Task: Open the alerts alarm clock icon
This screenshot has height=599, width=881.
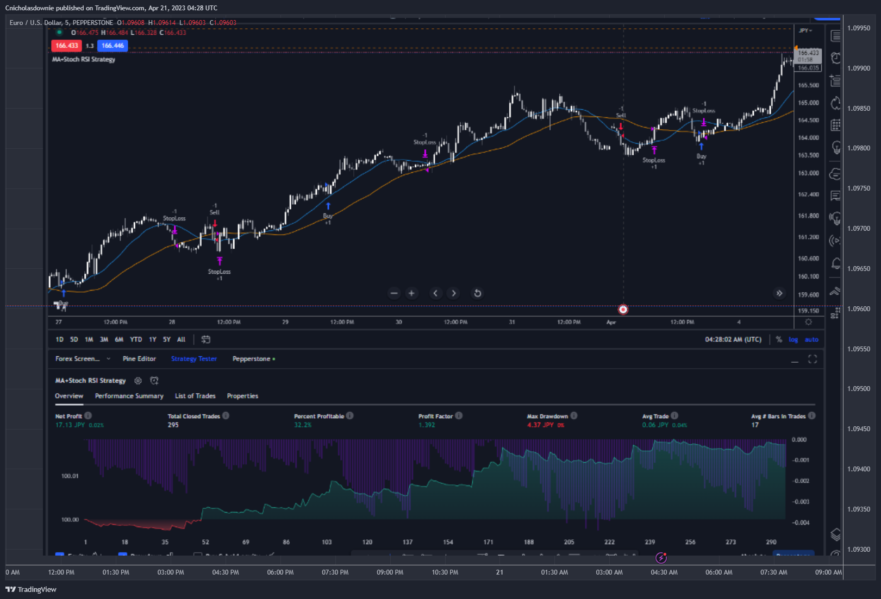Action: (x=835, y=58)
